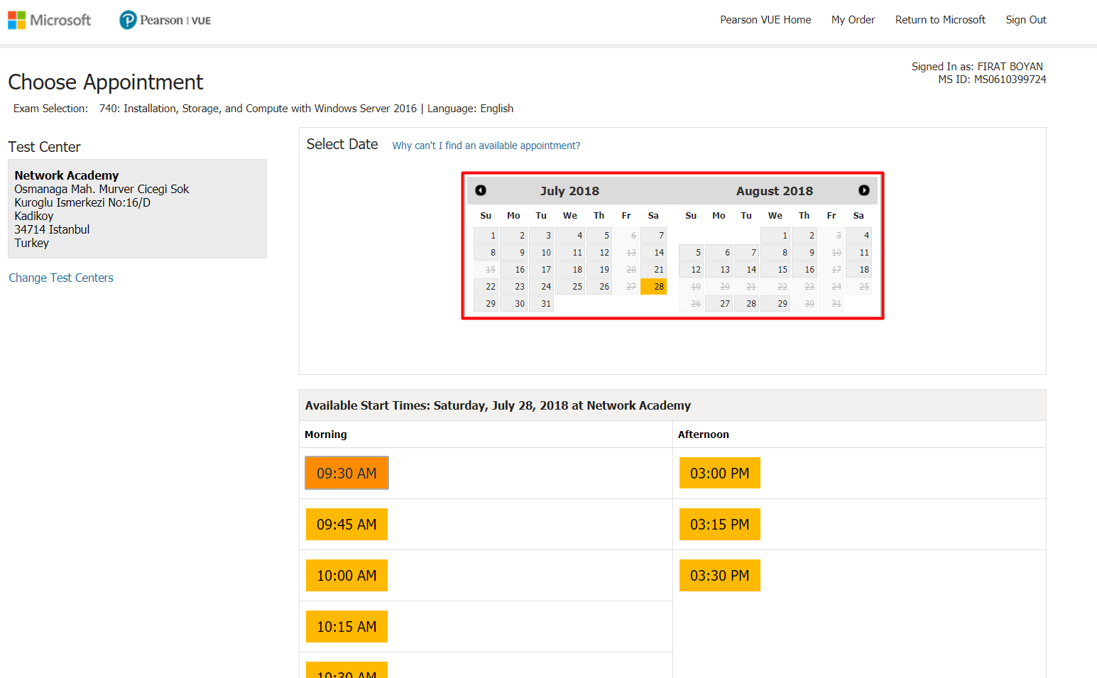The height and width of the screenshot is (678, 1097).
Task: Sign Out of the account
Action: pyautogui.click(x=1026, y=20)
